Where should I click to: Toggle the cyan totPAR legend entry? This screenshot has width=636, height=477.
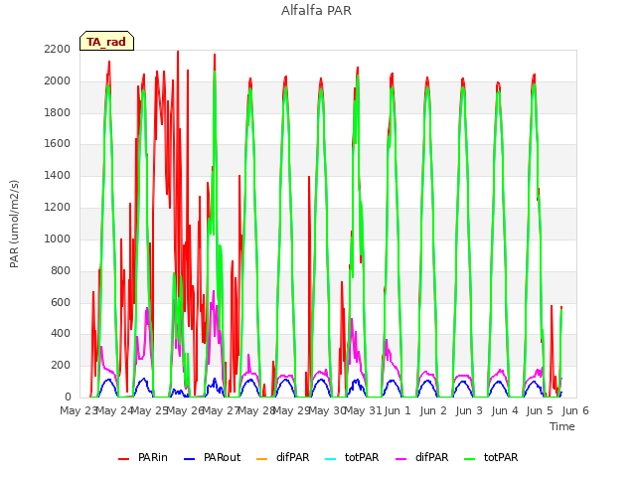352,457
